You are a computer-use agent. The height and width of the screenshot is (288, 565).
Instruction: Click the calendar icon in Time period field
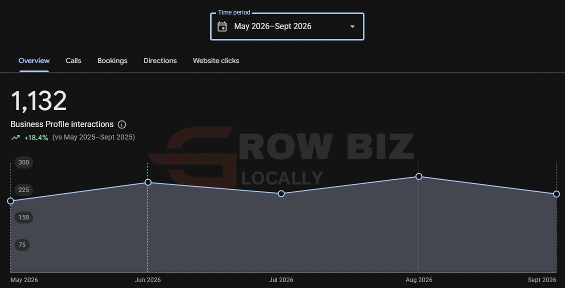click(222, 26)
